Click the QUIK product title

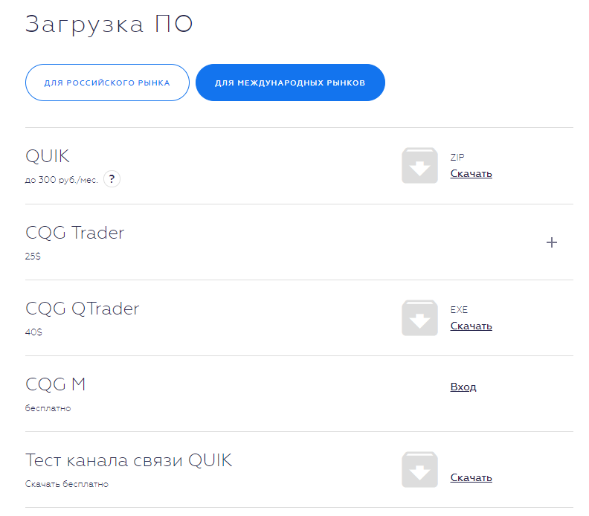tap(48, 156)
